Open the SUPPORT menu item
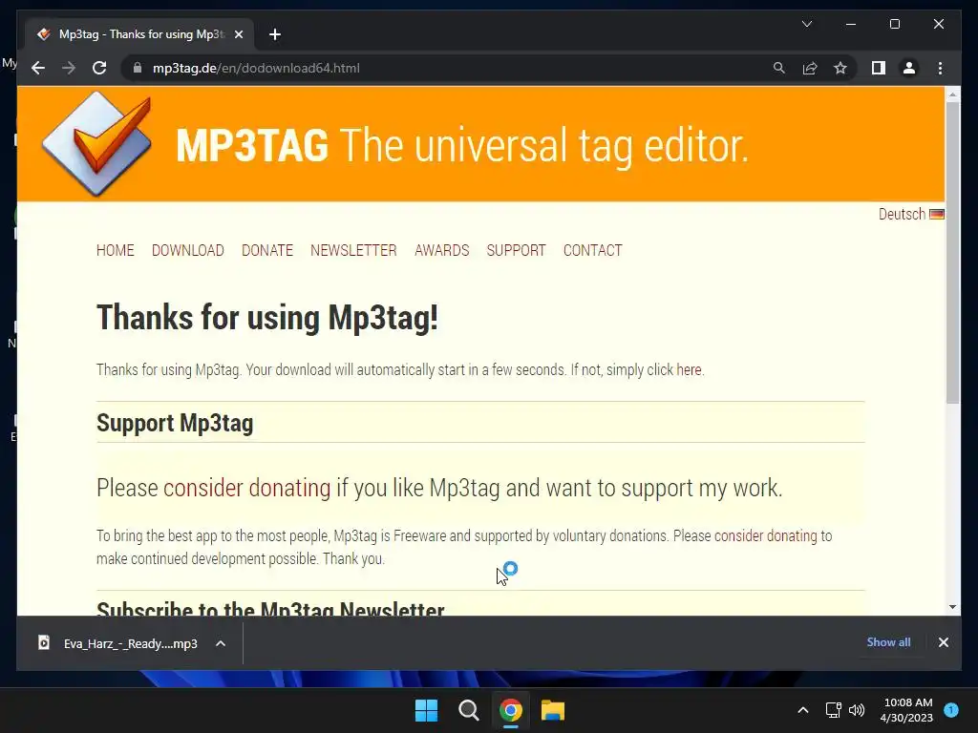Screen dimensions: 978x733 [516, 251]
